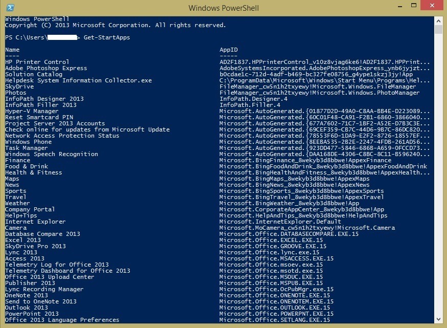
Task: Click the Photos app name
Action: tap(16, 93)
